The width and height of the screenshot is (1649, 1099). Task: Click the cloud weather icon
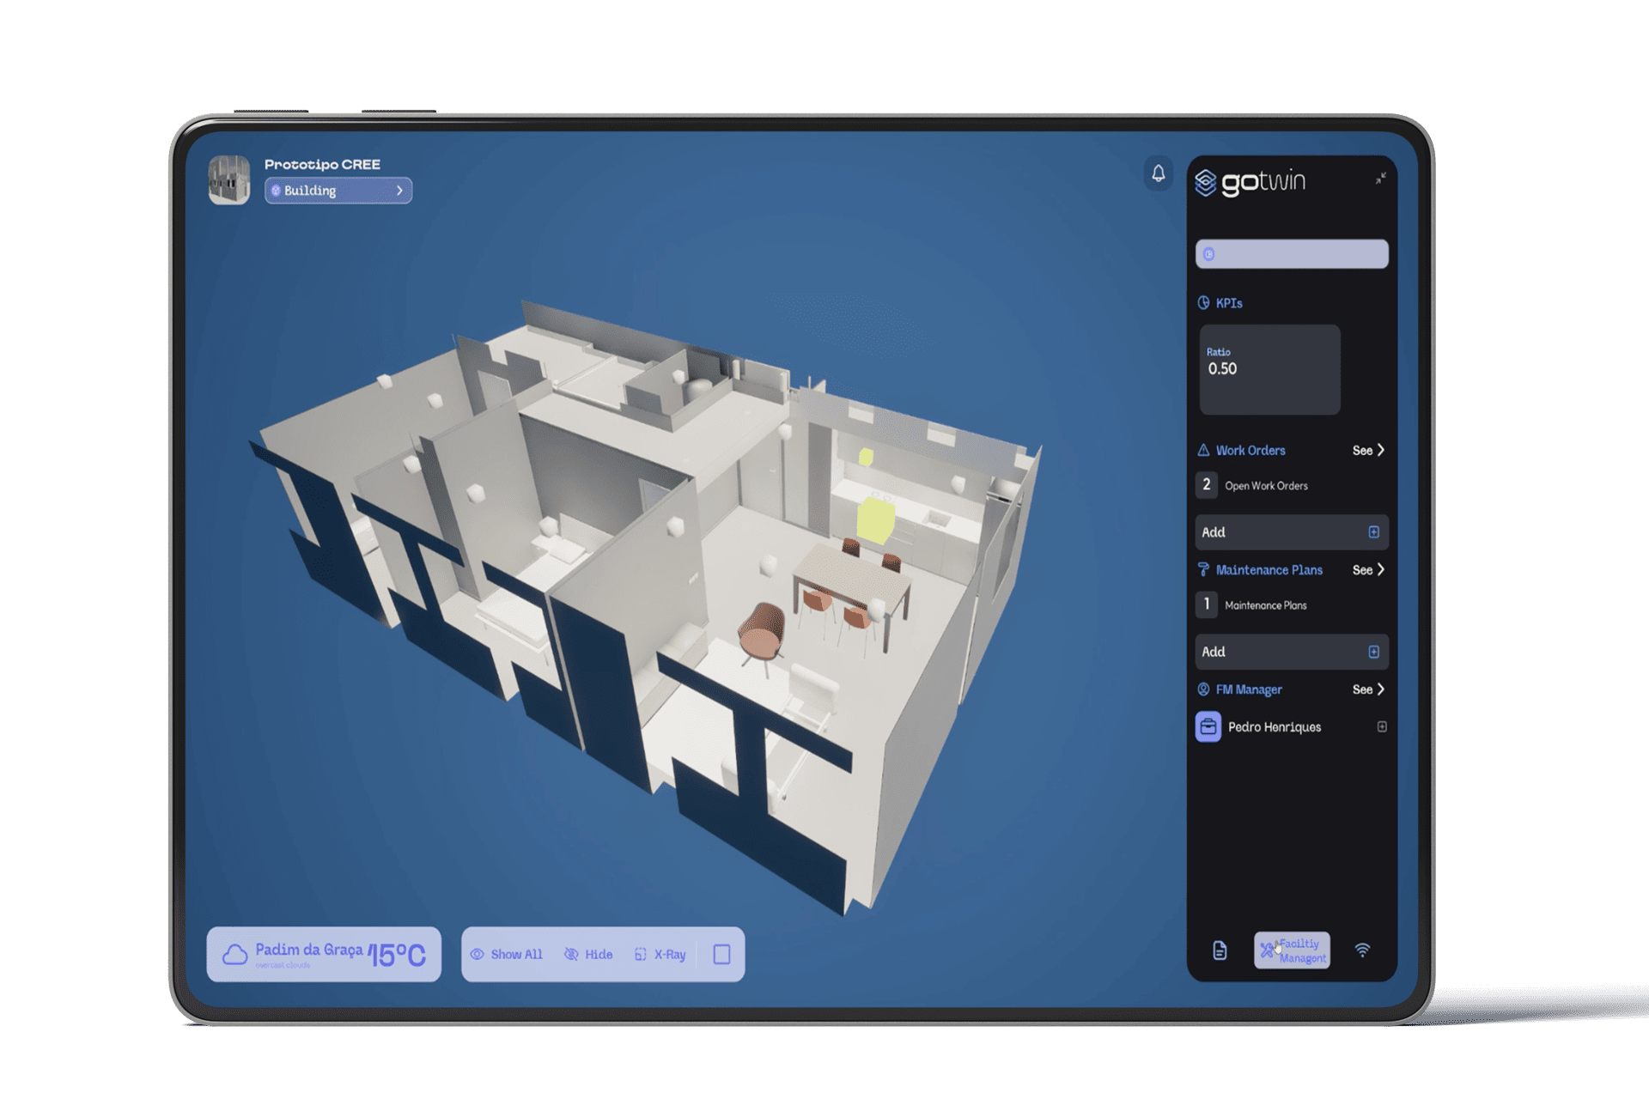tap(234, 955)
